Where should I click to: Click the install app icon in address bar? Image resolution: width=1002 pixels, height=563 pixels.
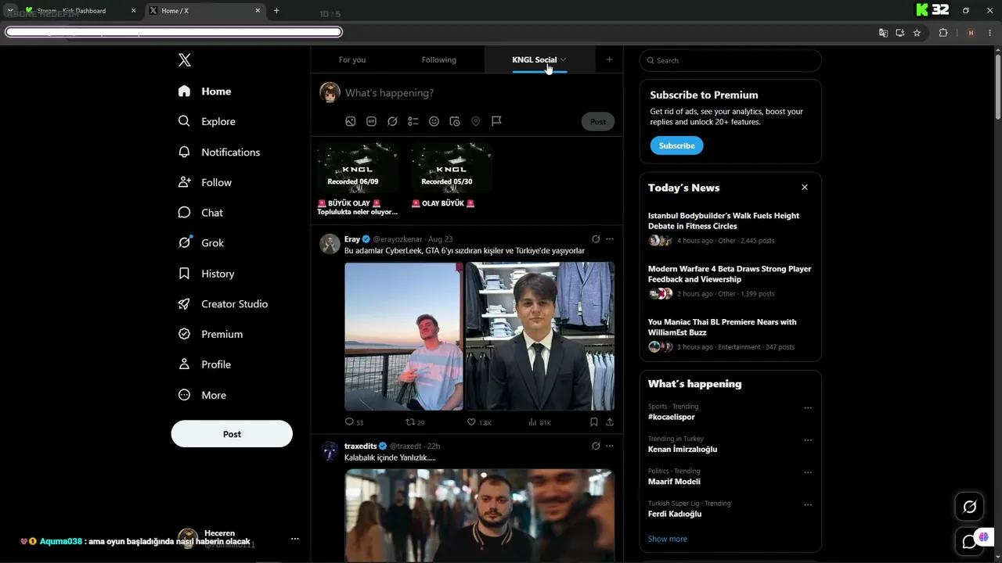(900, 33)
